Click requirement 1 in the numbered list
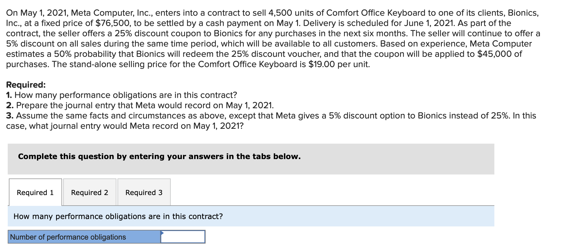The height and width of the screenshot is (245, 575). pos(122,95)
